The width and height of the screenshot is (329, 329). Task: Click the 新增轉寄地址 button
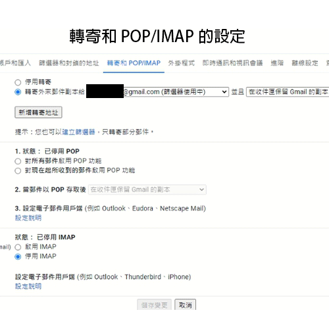tap(38, 113)
